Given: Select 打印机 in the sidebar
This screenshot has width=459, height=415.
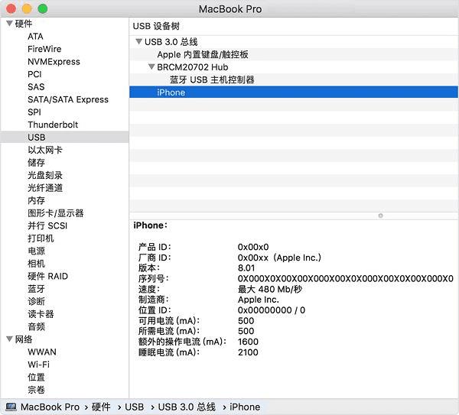Looking at the screenshot, I should pyautogui.click(x=41, y=238).
